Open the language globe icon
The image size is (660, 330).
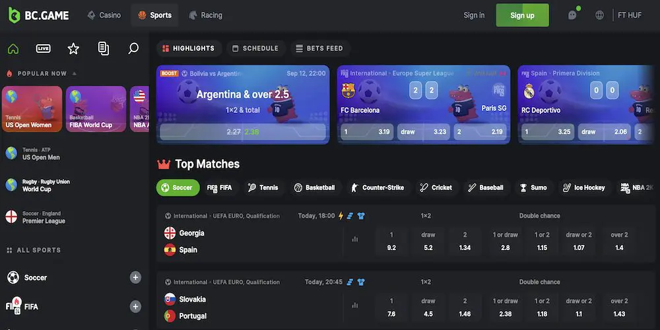600,15
